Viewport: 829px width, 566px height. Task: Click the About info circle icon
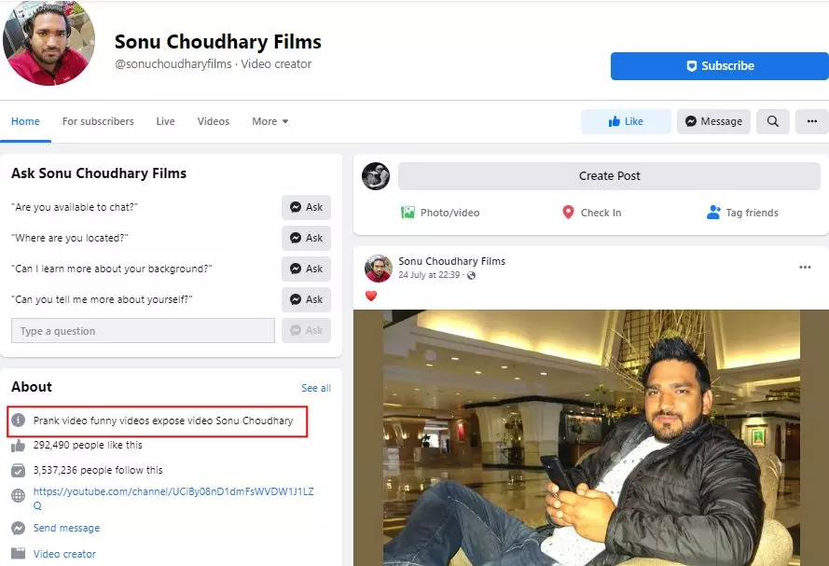tap(18, 421)
